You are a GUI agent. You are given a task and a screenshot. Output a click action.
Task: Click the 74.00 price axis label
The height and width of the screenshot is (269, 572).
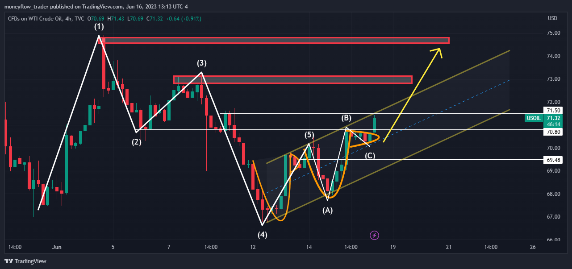pos(554,56)
